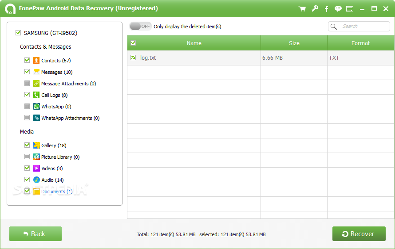The height and width of the screenshot is (249, 395).
Task: Open the shopping cart purchase icon
Action: 302,9
